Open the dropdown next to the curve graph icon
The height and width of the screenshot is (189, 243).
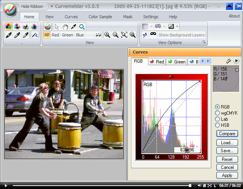177,26
